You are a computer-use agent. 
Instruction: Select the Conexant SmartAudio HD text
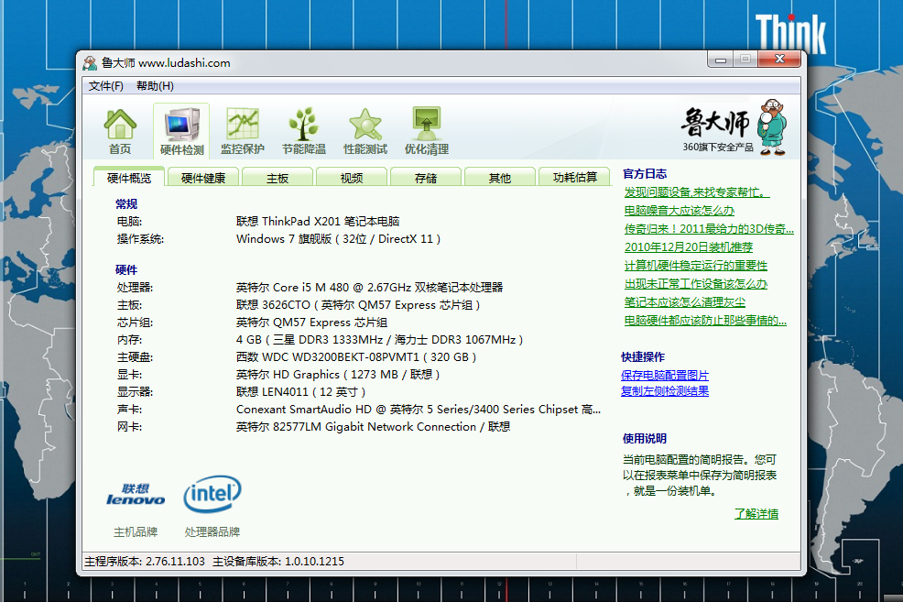click(419, 410)
